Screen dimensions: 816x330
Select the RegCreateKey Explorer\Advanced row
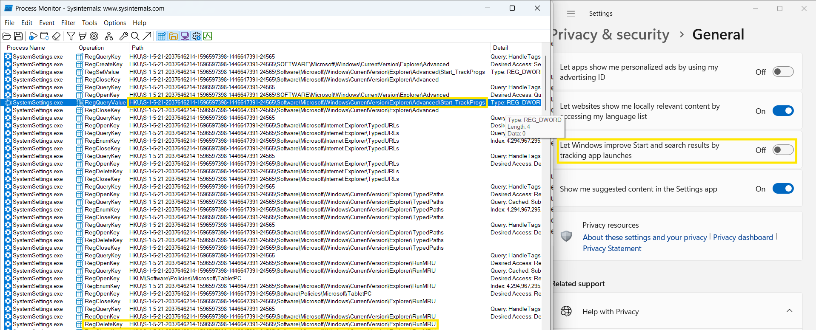[273, 64]
